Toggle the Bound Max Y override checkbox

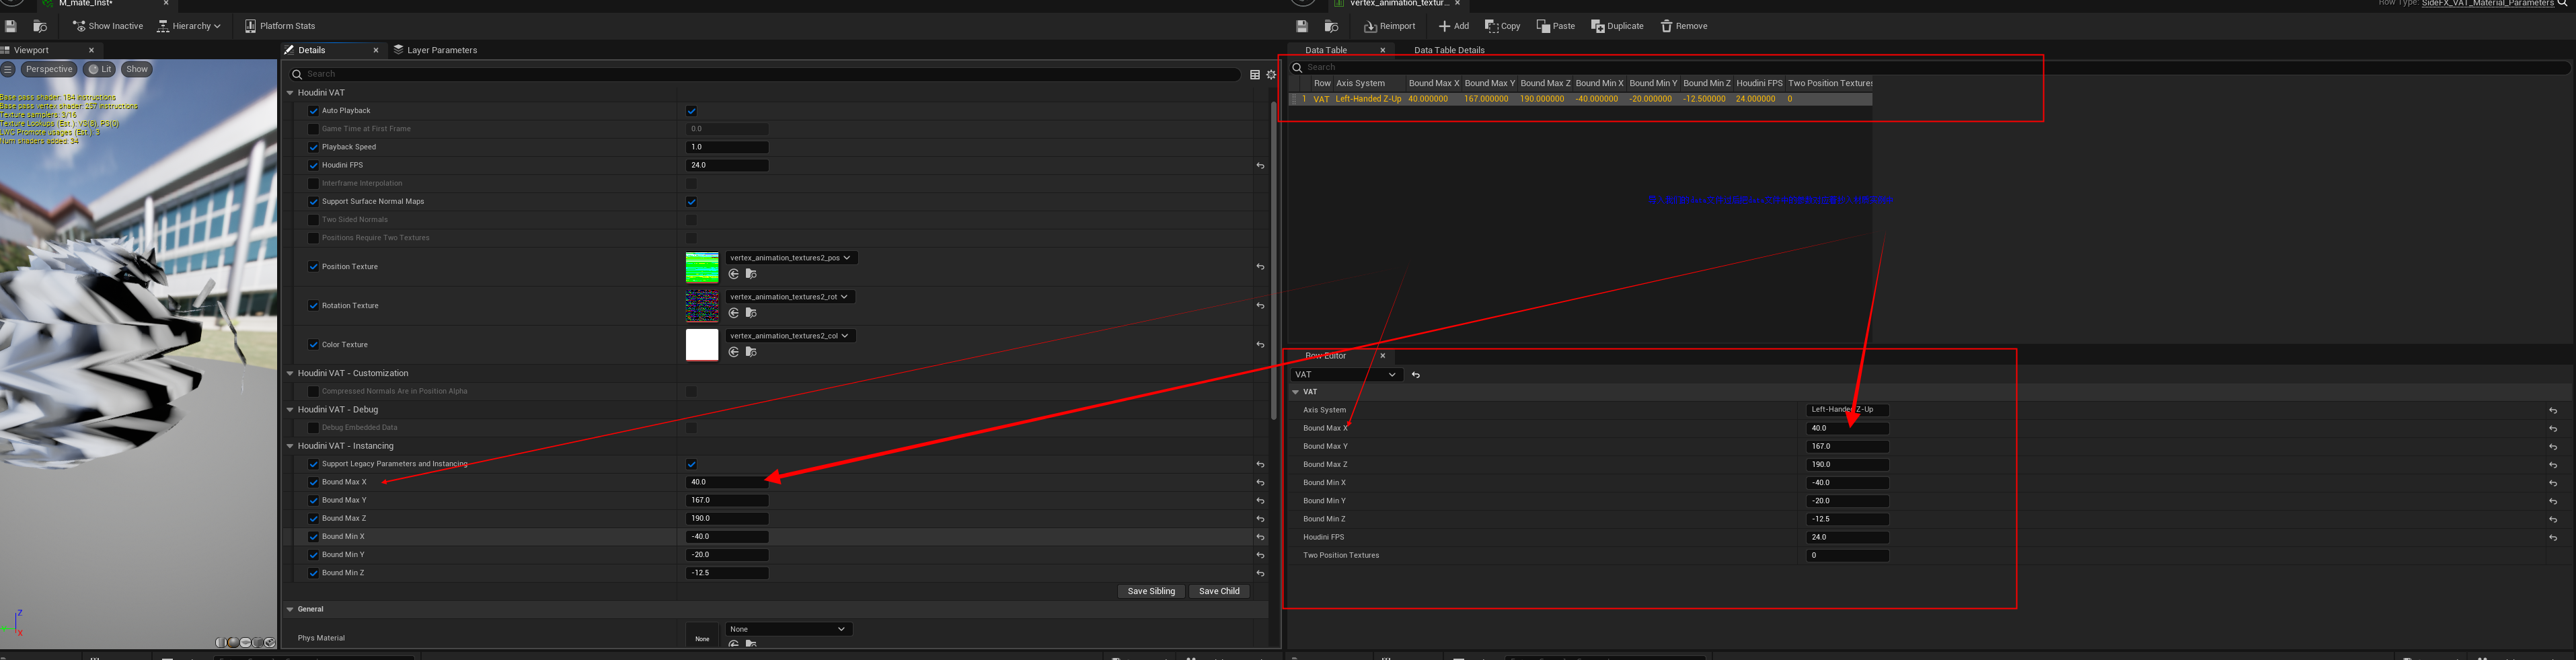(x=313, y=501)
